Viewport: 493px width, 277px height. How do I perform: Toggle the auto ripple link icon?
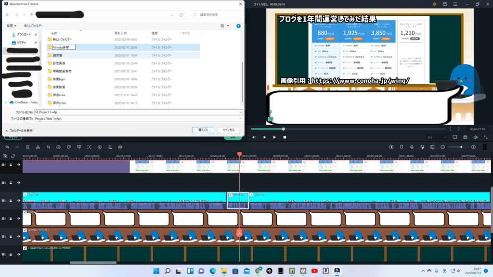pyautogui.click(x=13, y=156)
